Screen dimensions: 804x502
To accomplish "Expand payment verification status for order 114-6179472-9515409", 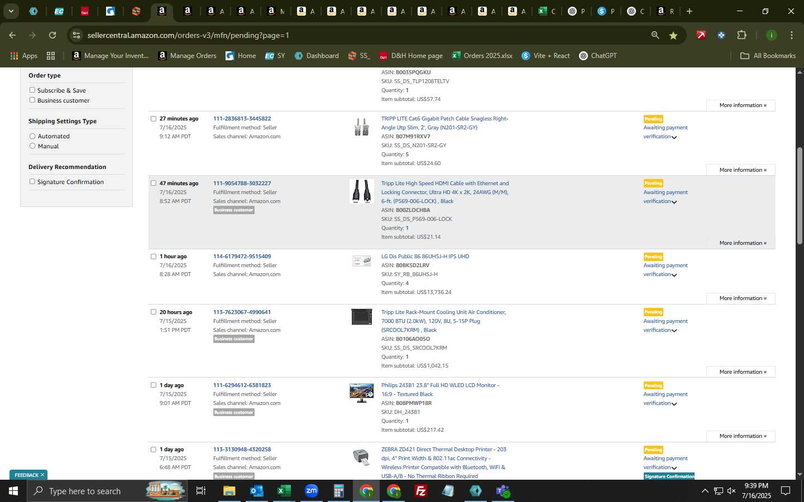I will point(674,275).
